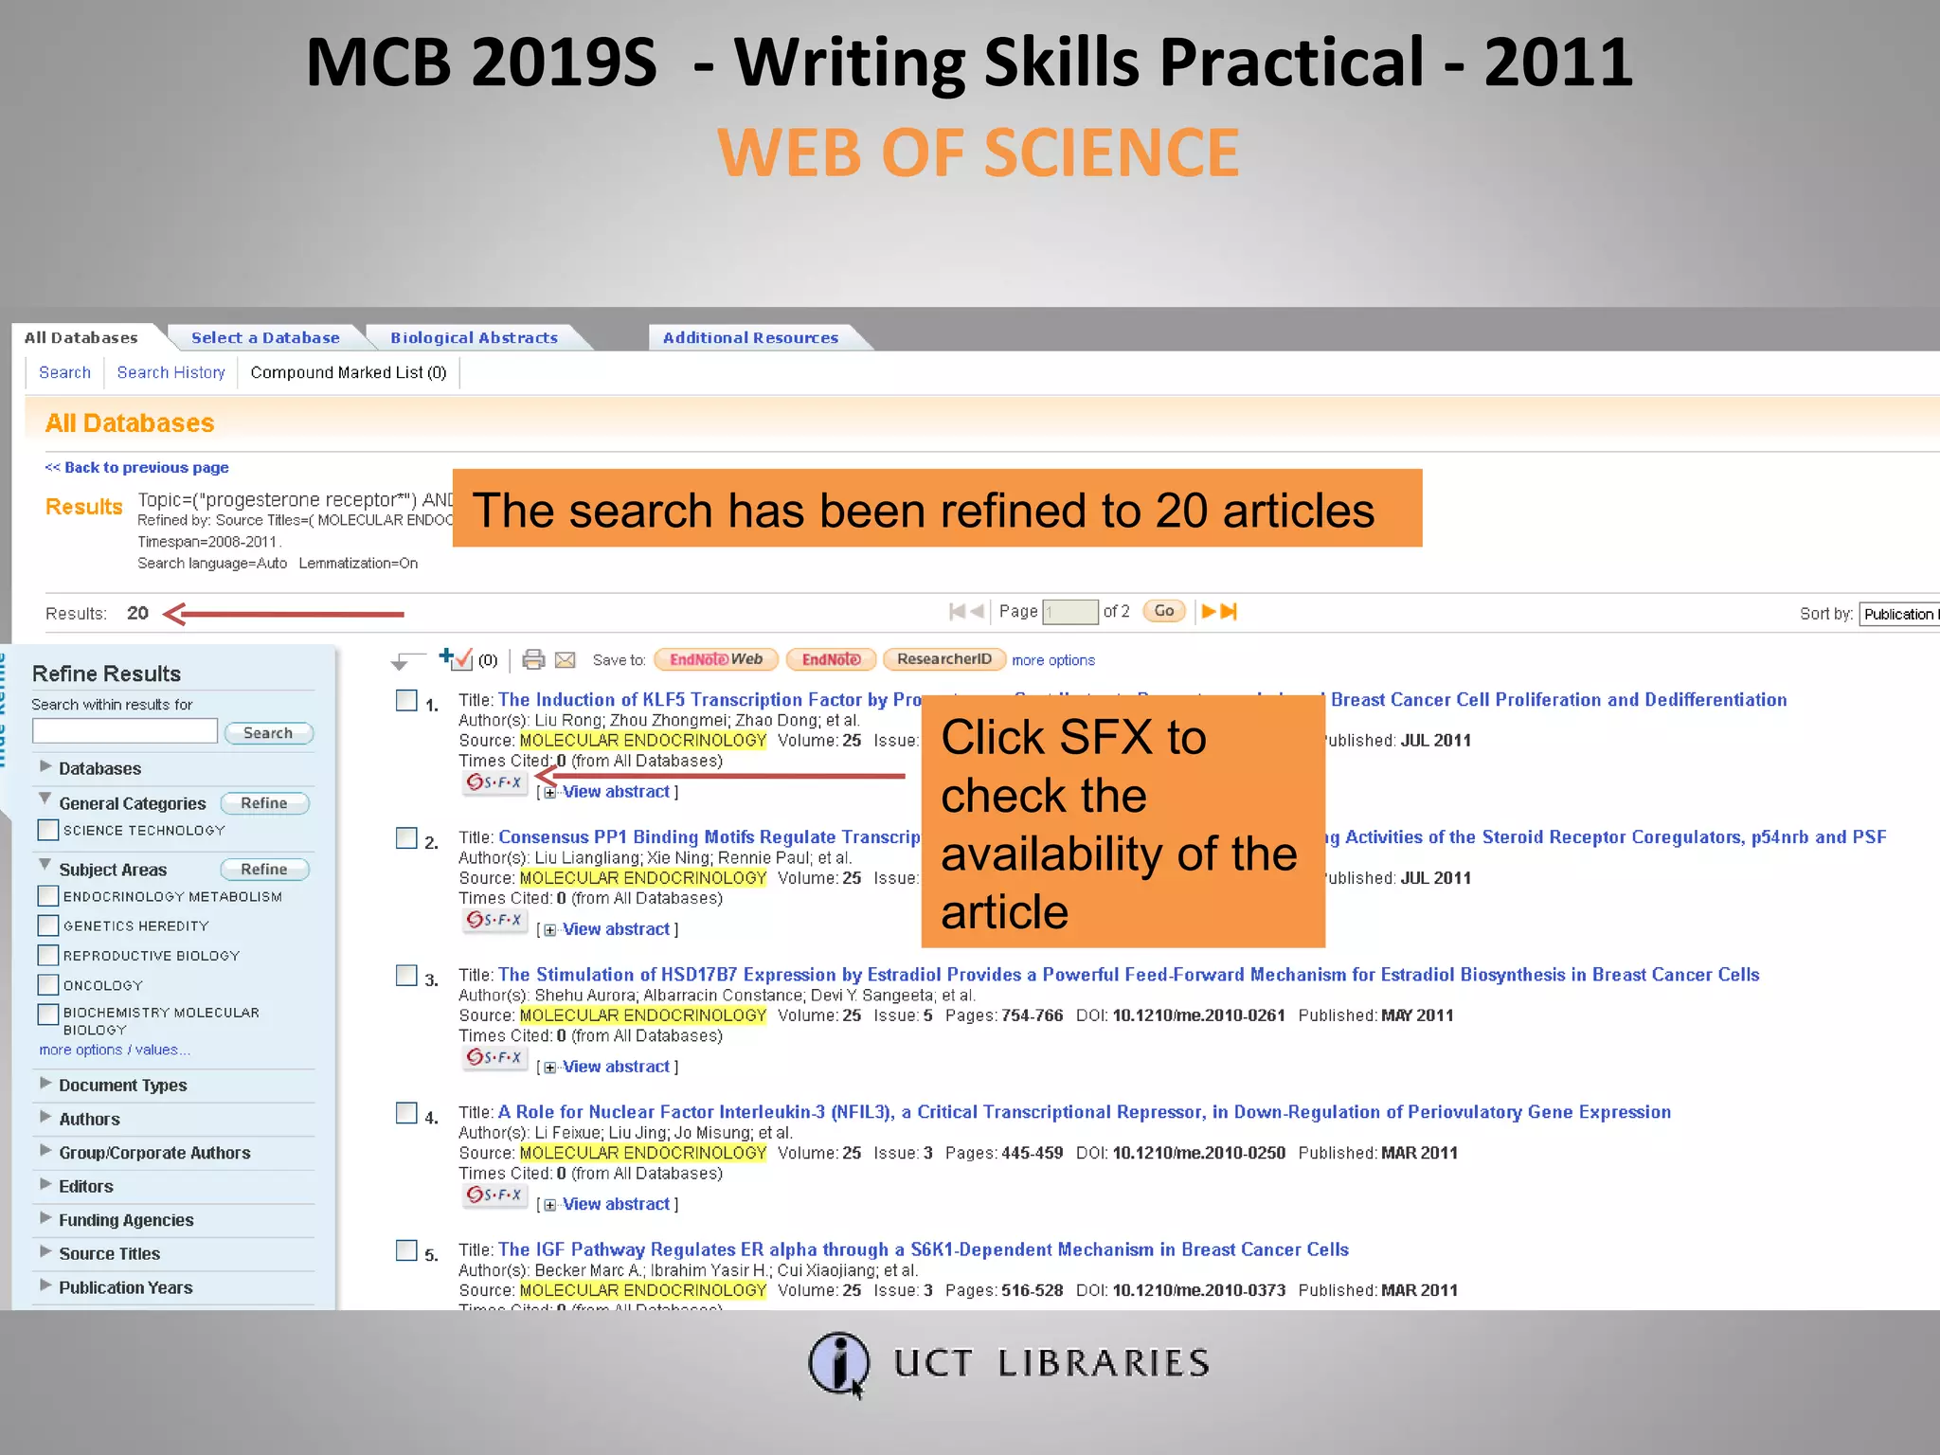Open Biological Abstracts tab
The height and width of the screenshot is (1455, 1940).
click(474, 337)
